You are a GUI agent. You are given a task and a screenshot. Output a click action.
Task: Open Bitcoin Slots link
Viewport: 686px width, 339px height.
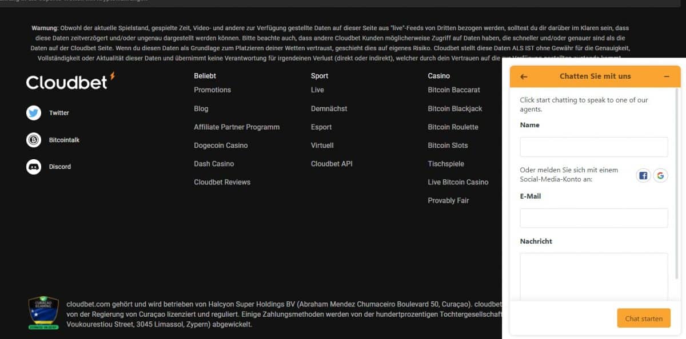pos(448,146)
